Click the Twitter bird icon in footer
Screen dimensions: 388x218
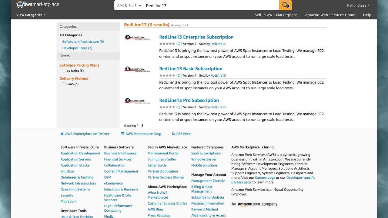[62, 134]
